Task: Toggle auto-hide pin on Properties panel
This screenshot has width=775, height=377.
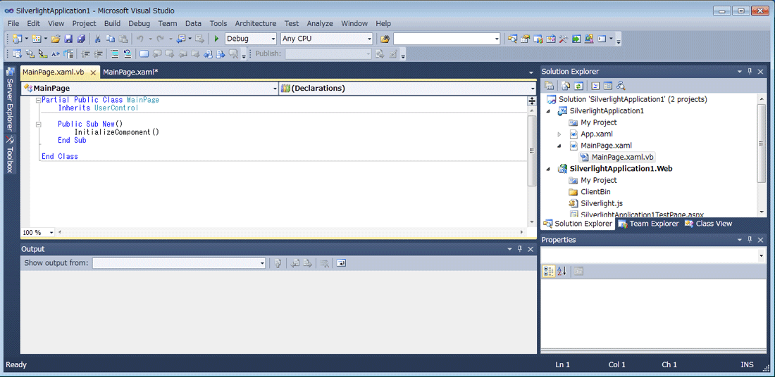Action: click(750, 240)
